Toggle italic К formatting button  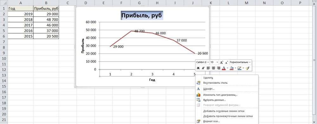203,68
